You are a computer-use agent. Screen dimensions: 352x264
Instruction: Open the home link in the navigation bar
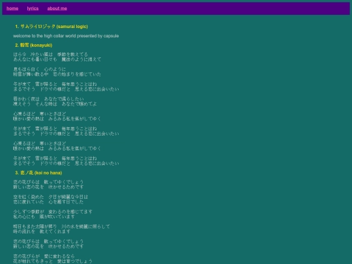point(12,8)
